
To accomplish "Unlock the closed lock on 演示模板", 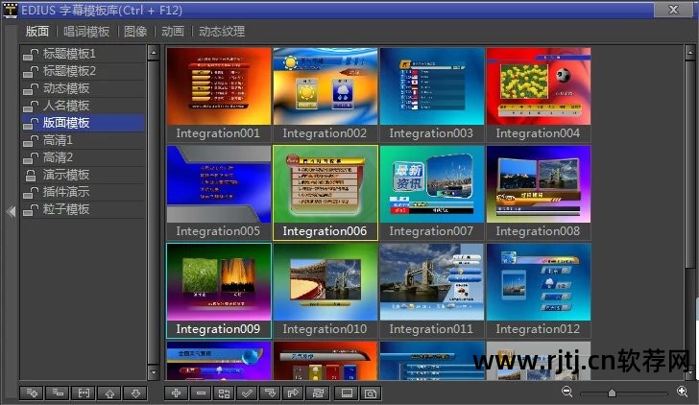I will coord(31,176).
